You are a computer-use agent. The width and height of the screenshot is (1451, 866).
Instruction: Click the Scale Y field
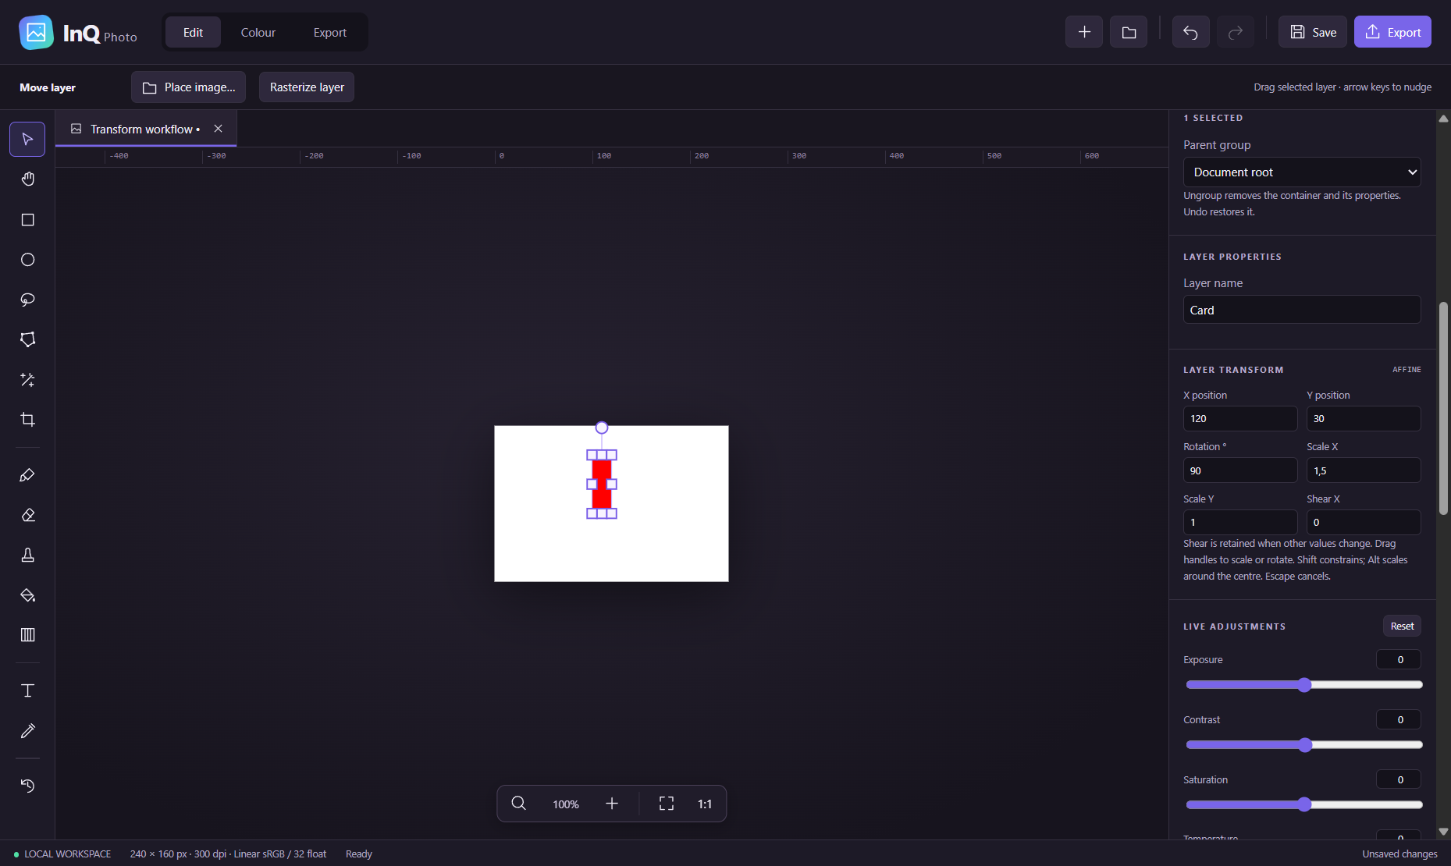click(1240, 522)
